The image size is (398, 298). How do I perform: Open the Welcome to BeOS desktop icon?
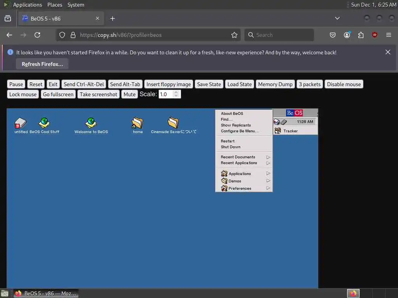pos(91,123)
